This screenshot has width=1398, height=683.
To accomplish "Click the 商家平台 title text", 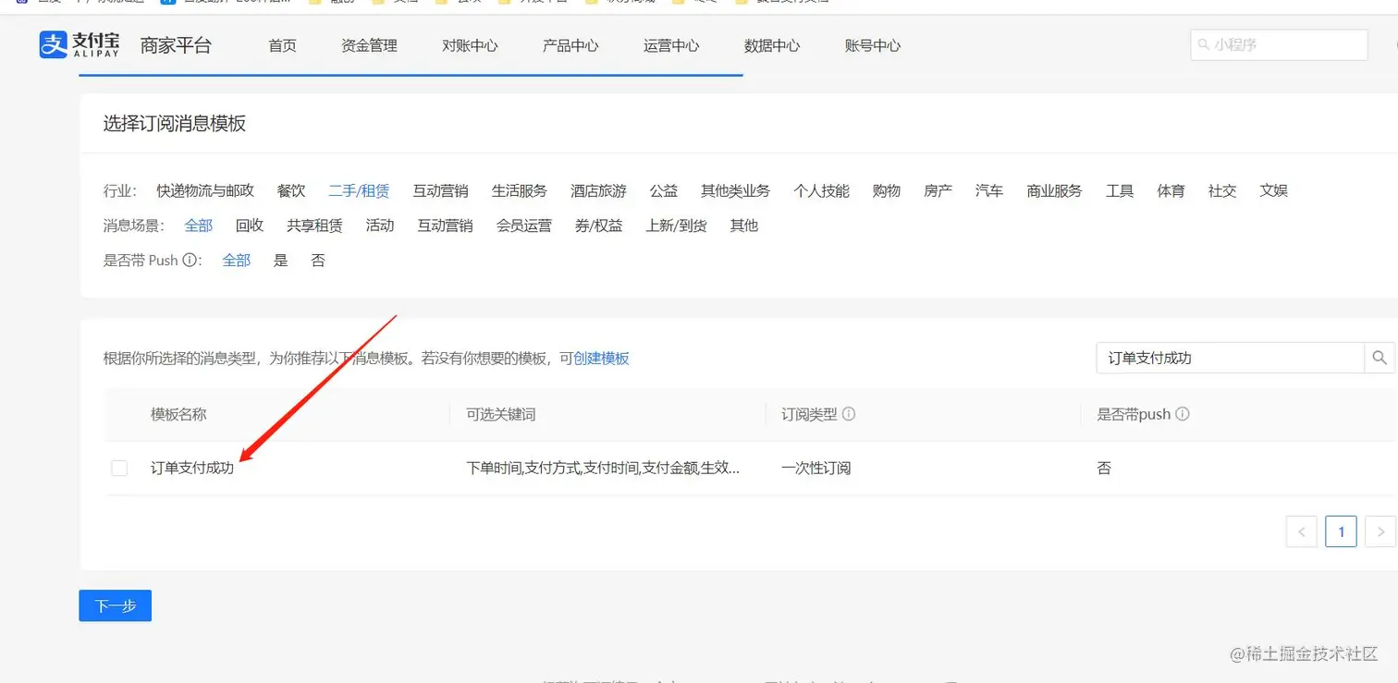I will click(x=176, y=44).
